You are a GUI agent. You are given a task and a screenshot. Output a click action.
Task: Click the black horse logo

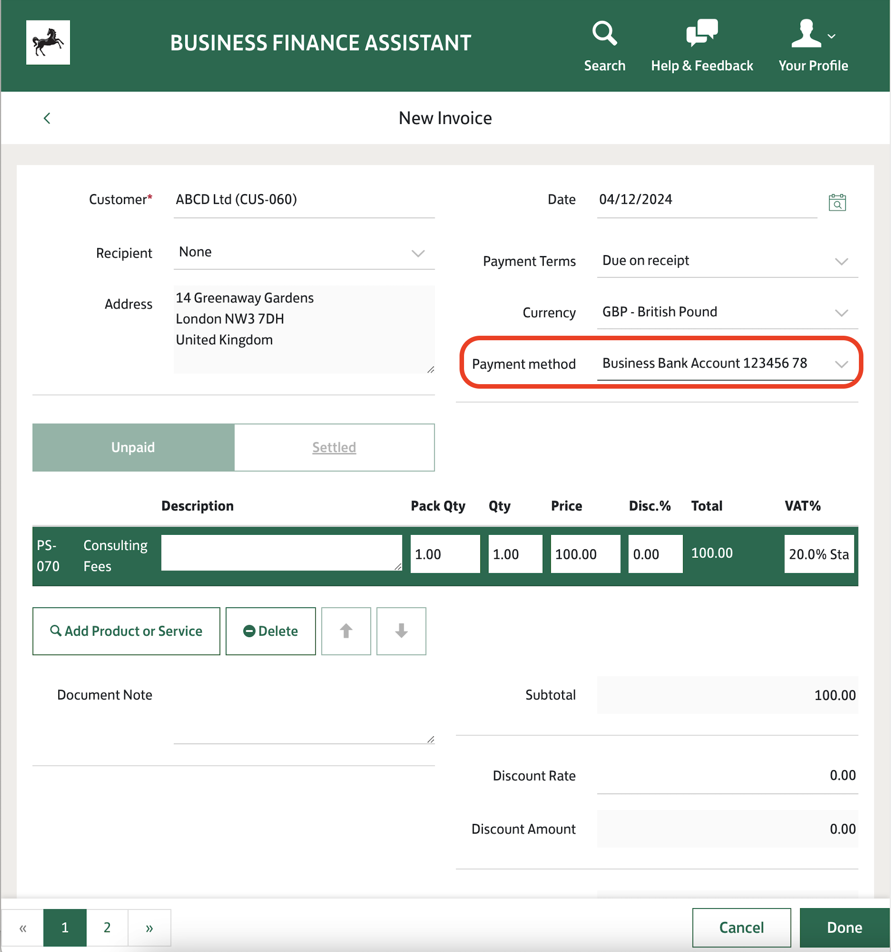48,43
